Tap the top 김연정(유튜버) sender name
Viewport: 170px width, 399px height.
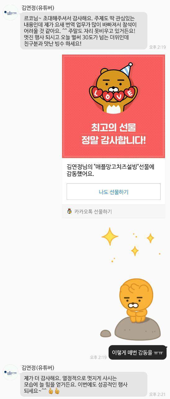click(x=38, y=8)
